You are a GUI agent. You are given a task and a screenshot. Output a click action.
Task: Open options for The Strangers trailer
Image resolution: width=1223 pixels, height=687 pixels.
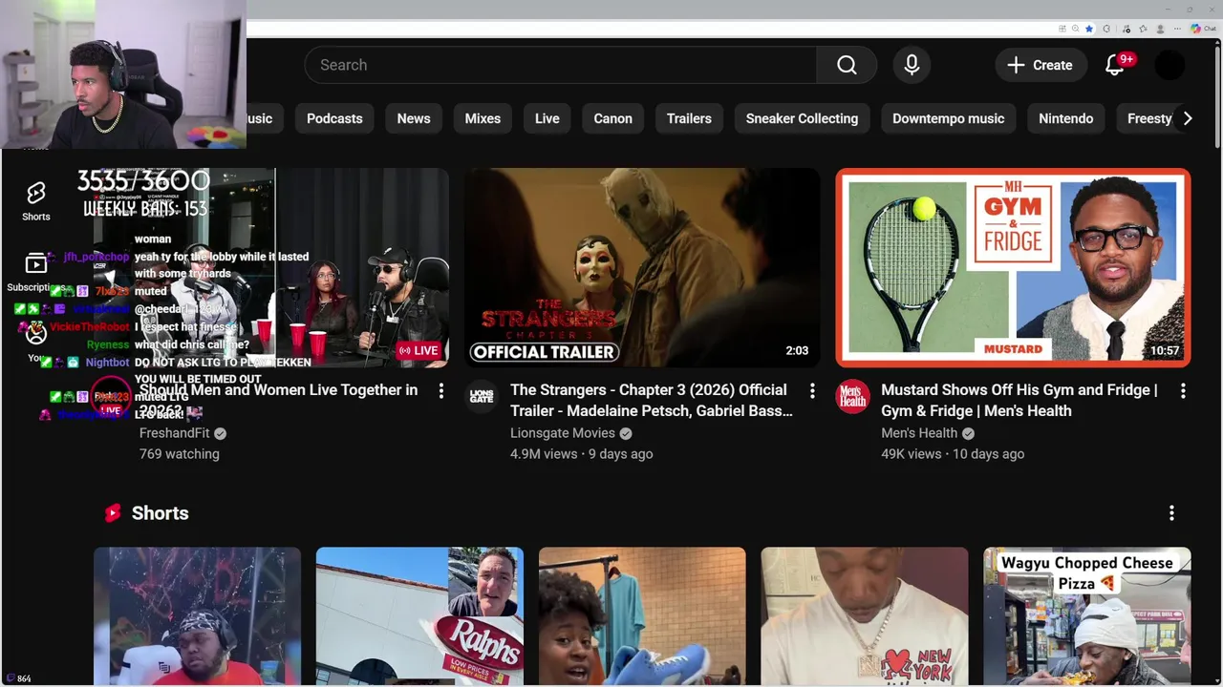pos(812,390)
